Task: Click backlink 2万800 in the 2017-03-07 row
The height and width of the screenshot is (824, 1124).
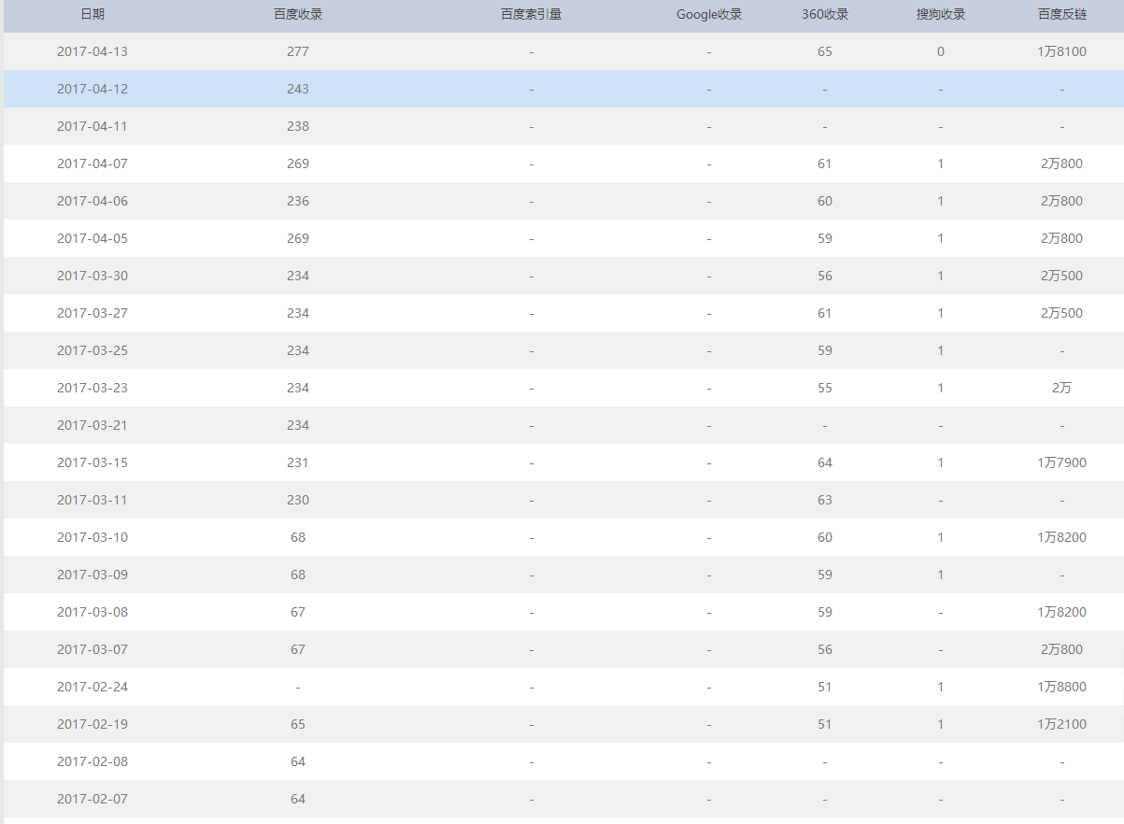Action: 1062,649
